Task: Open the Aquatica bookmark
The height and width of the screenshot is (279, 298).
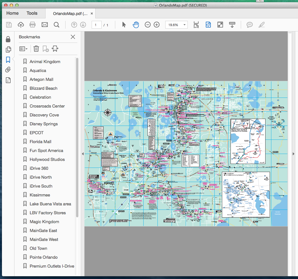Action: pos(38,71)
